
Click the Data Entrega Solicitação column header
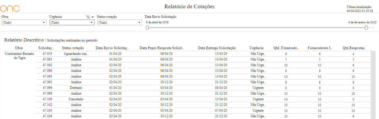[217, 48]
